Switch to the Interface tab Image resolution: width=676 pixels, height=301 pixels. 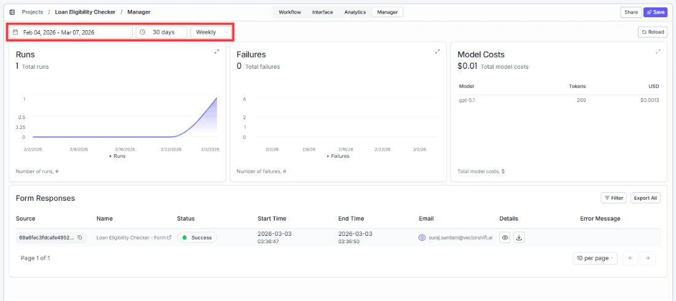[323, 12]
